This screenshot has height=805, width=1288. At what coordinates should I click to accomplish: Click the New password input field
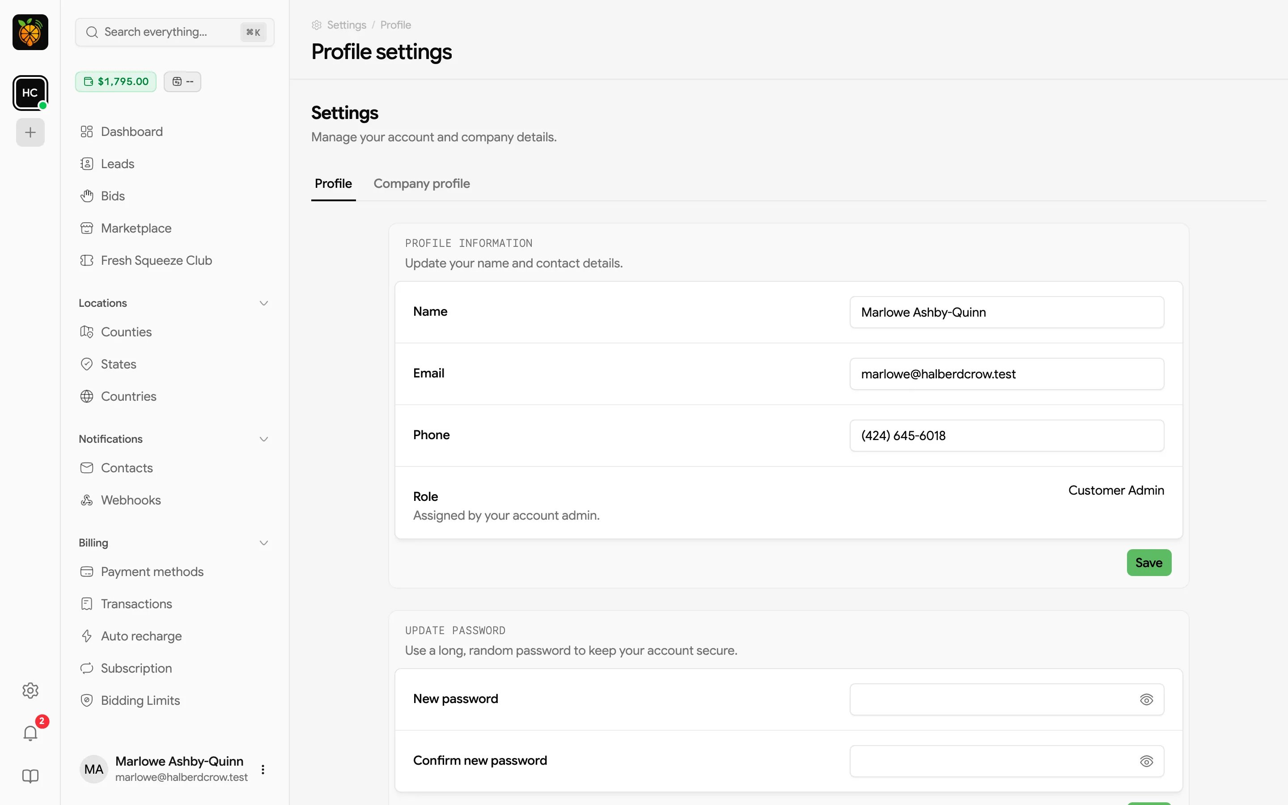[x=1006, y=699]
